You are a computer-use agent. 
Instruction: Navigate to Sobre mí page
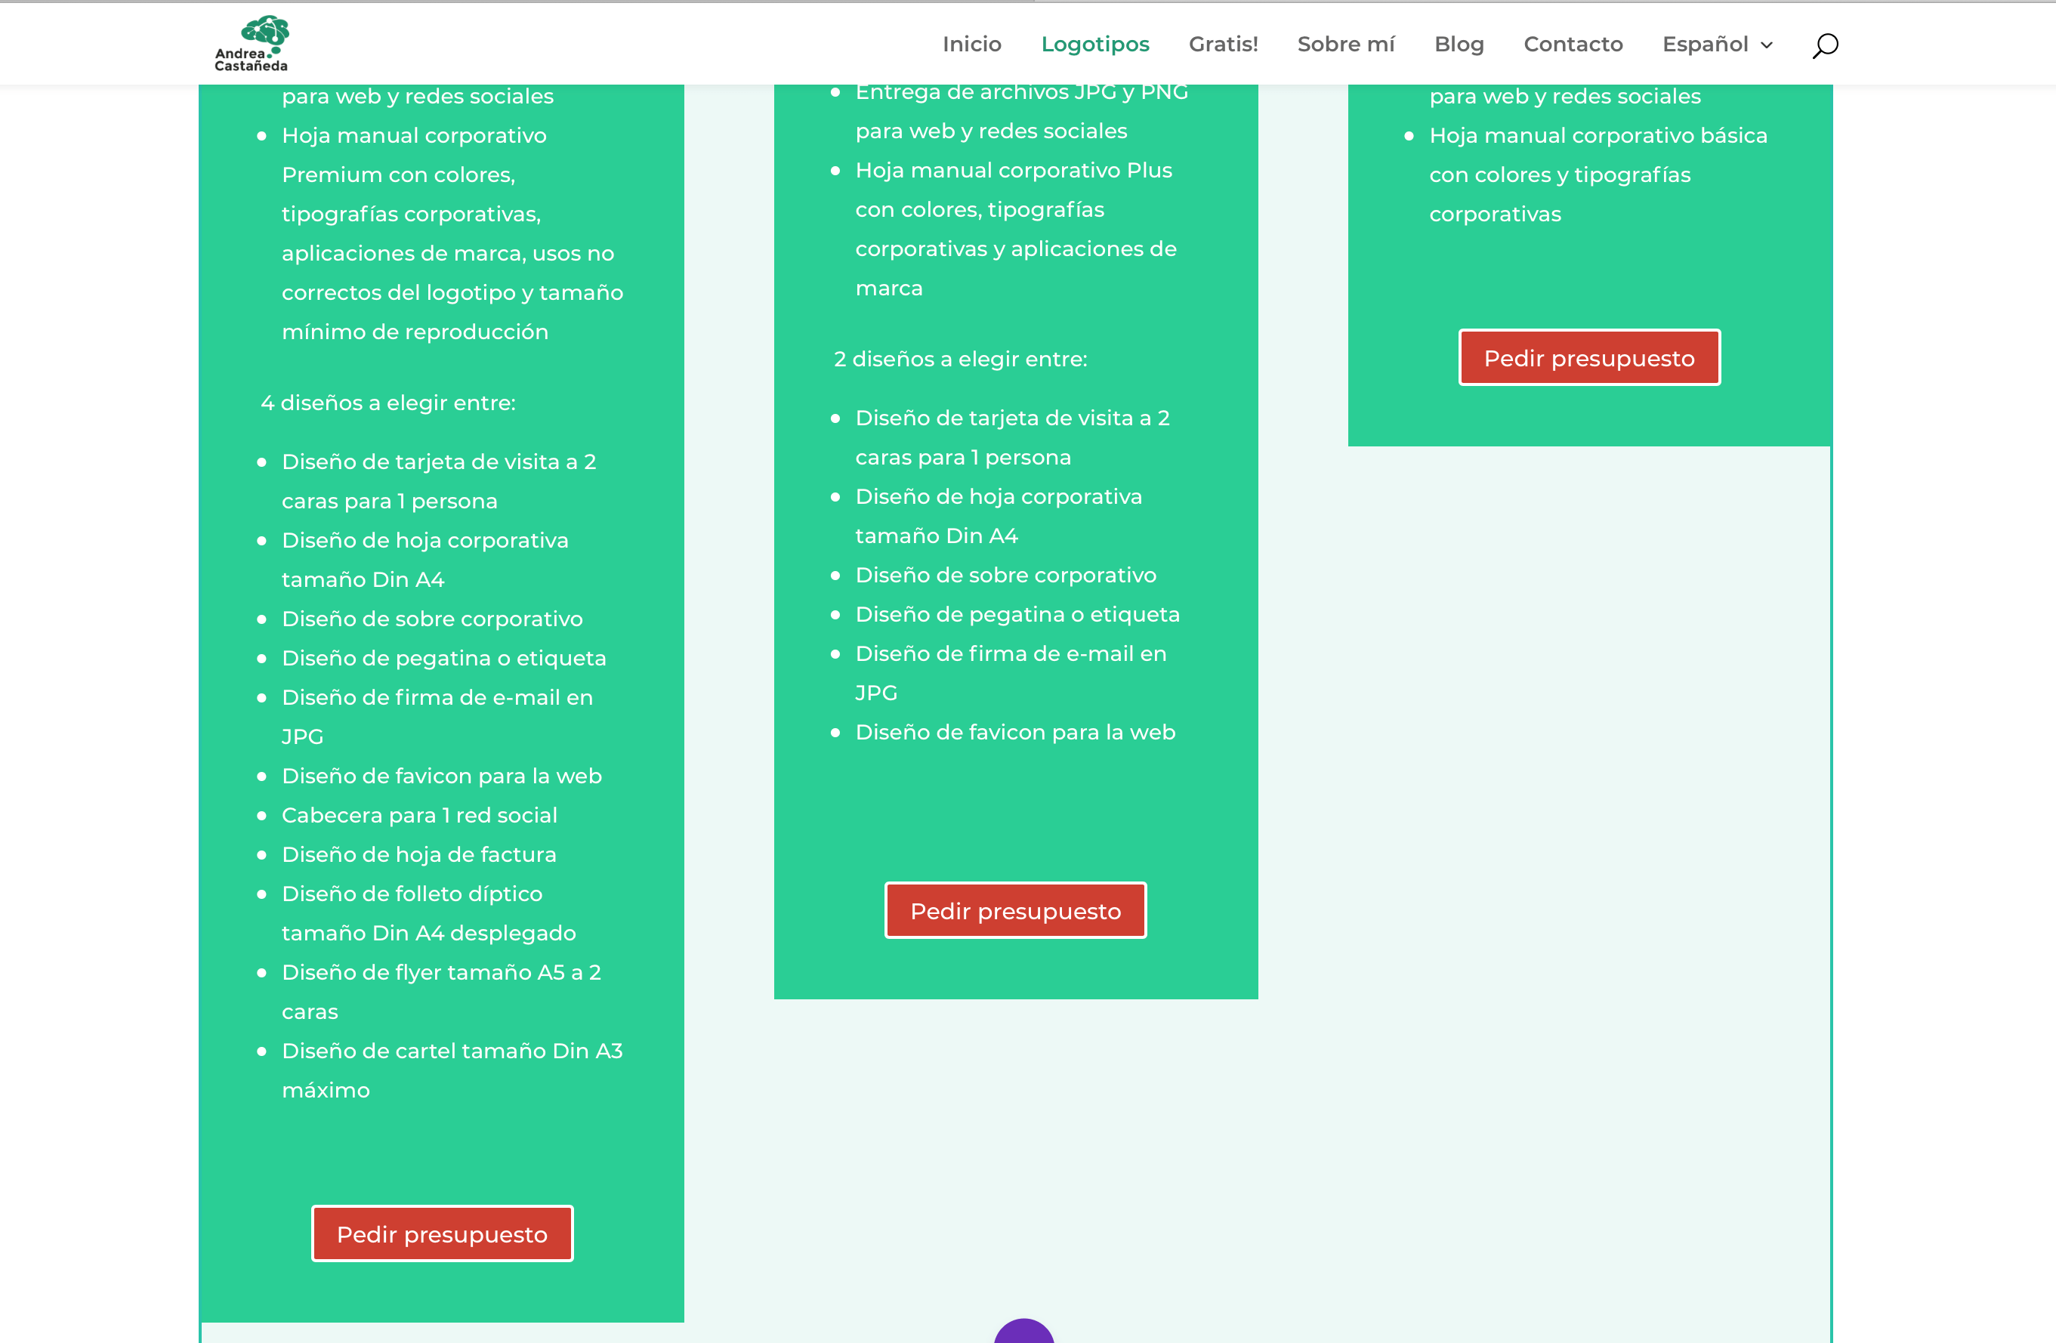1346,44
